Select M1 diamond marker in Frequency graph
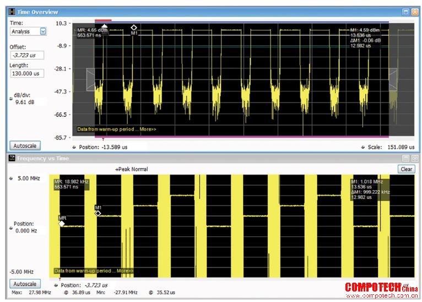The width and height of the screenshot is (422, 302). click(98, 213)
